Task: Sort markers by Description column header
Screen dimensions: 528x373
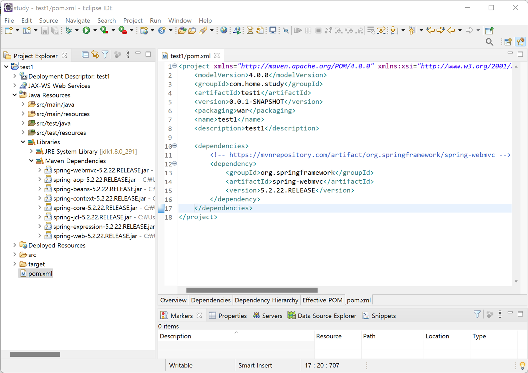Action: tap(236, 336)
